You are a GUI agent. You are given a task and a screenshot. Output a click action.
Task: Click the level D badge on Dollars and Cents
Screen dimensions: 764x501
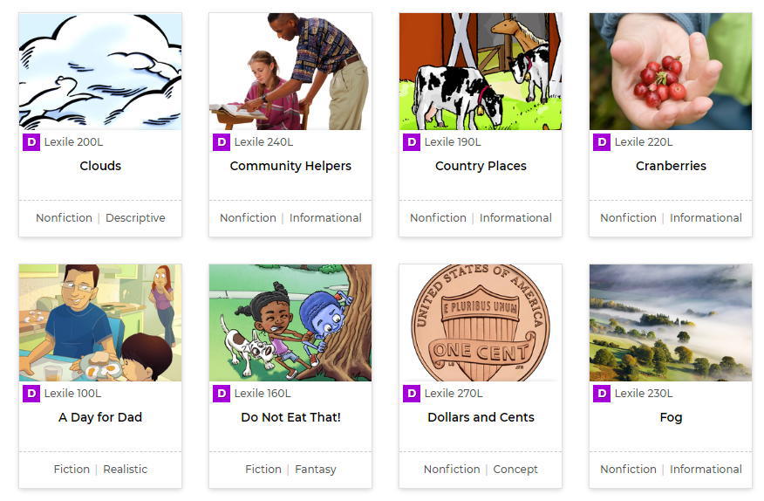click(x=412, y=393)
